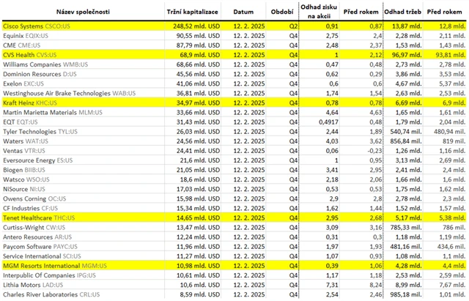Select the Owens Corning OC:US cell
469x301 pixels.
click(34, 198)
